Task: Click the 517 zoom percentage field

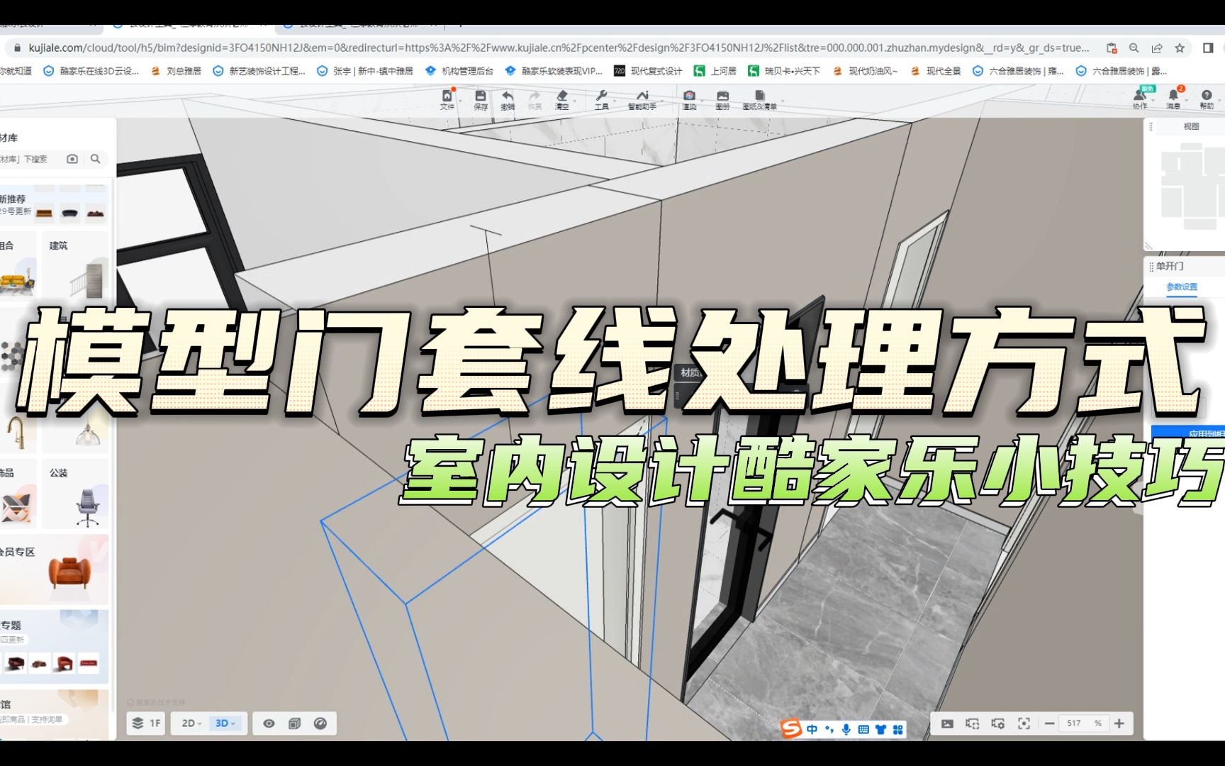Action: click(1083, 723)
